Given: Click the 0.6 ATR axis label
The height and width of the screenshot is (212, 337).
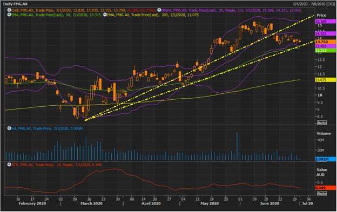Looking at the screenshot, I should (x=320, y=182).
